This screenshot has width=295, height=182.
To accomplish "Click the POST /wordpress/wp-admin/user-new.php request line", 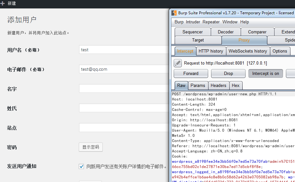I will click(224, 94).
